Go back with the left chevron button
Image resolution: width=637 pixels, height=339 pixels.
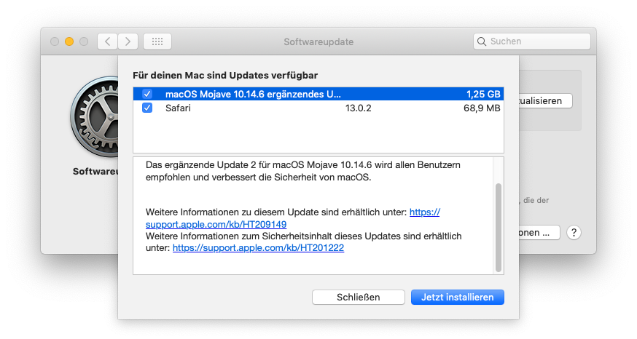107,41
